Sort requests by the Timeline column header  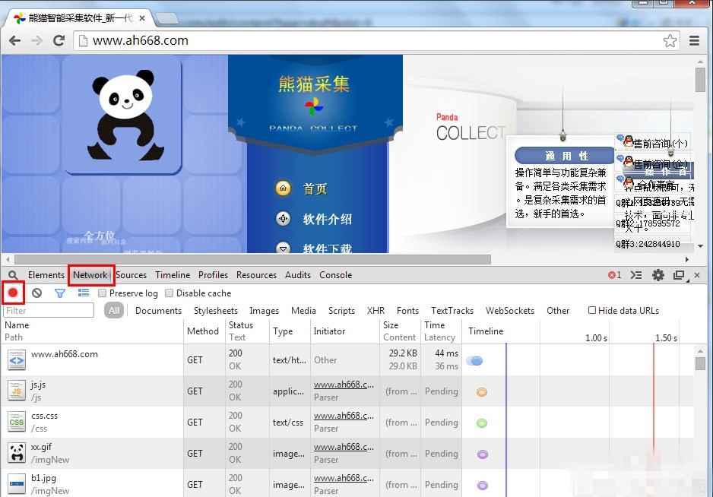tap(486, 331)
